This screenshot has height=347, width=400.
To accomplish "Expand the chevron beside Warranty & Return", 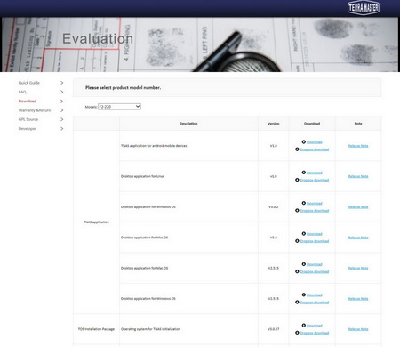I will [61, 110].
